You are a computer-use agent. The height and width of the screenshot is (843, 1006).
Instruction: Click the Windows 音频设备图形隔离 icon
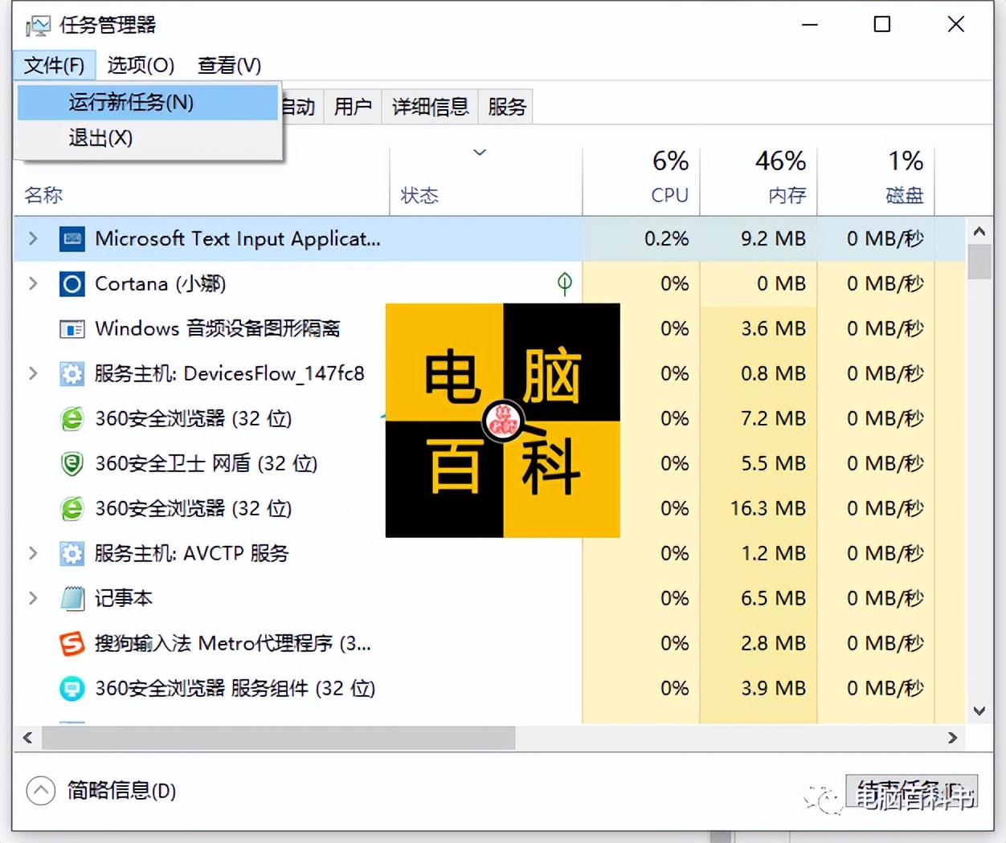72,328
